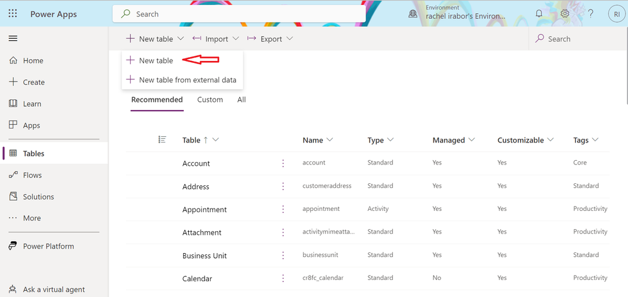Open the help question mark
The image size is (628, 297).
tap(590, 14)
